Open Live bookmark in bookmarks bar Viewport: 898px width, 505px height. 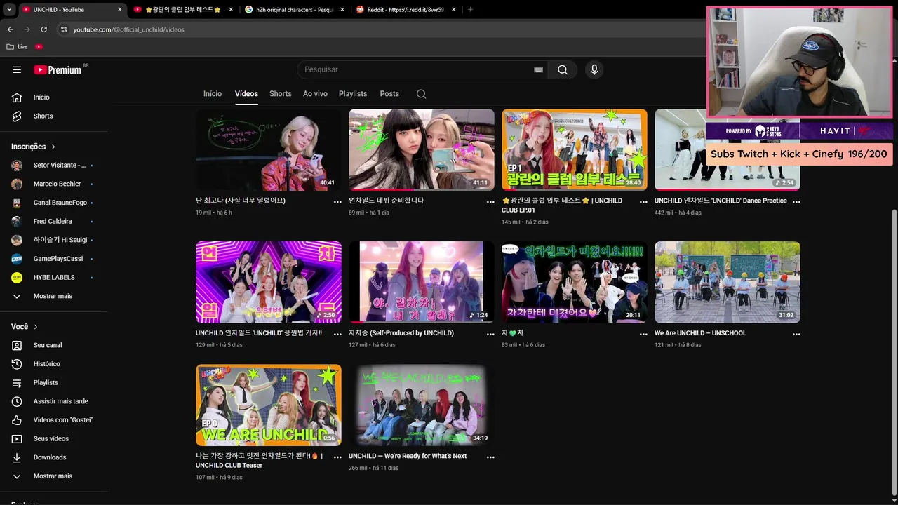17,47
